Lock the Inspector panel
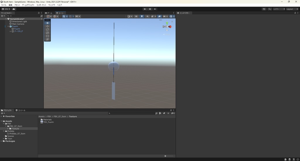This screenshot has width=300, height=161. pos(295,13)
